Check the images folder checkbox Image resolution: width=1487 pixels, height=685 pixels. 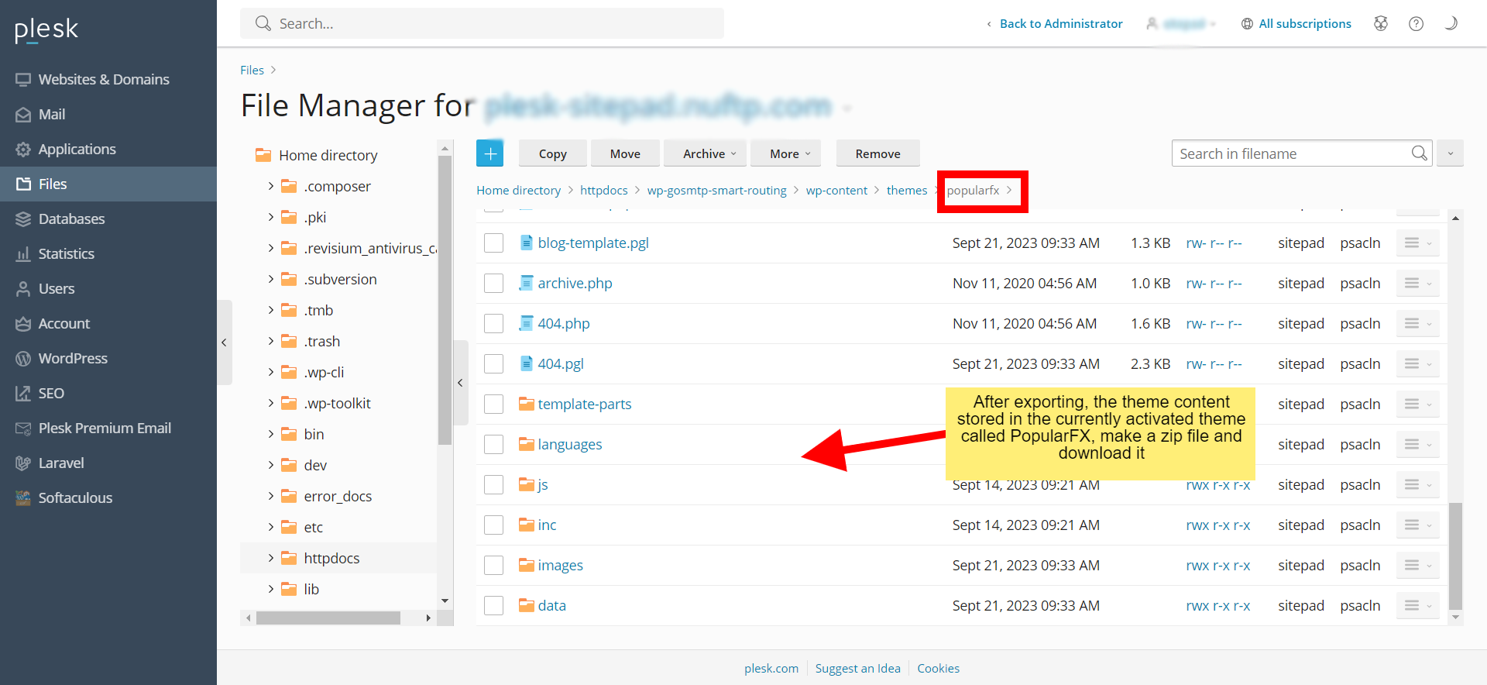[493, 566]
